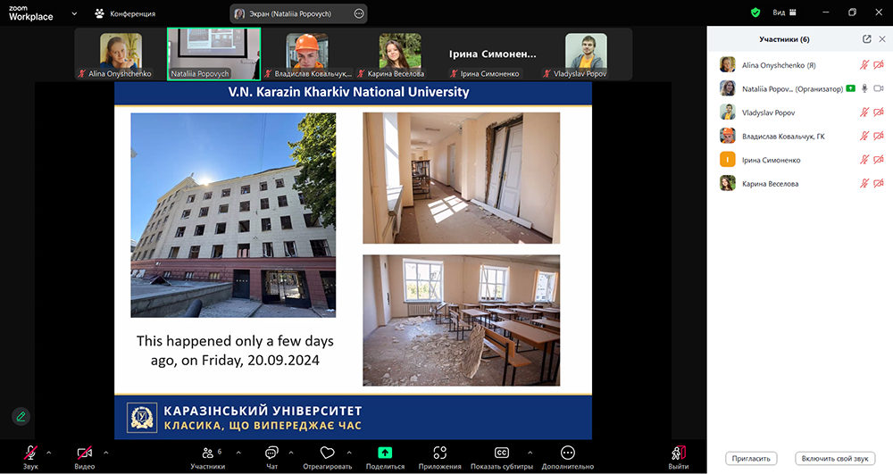This screenshot has width=893, height=474.
Task: Toggle the camera on (Видео)
Action: [x=85, y=453]
